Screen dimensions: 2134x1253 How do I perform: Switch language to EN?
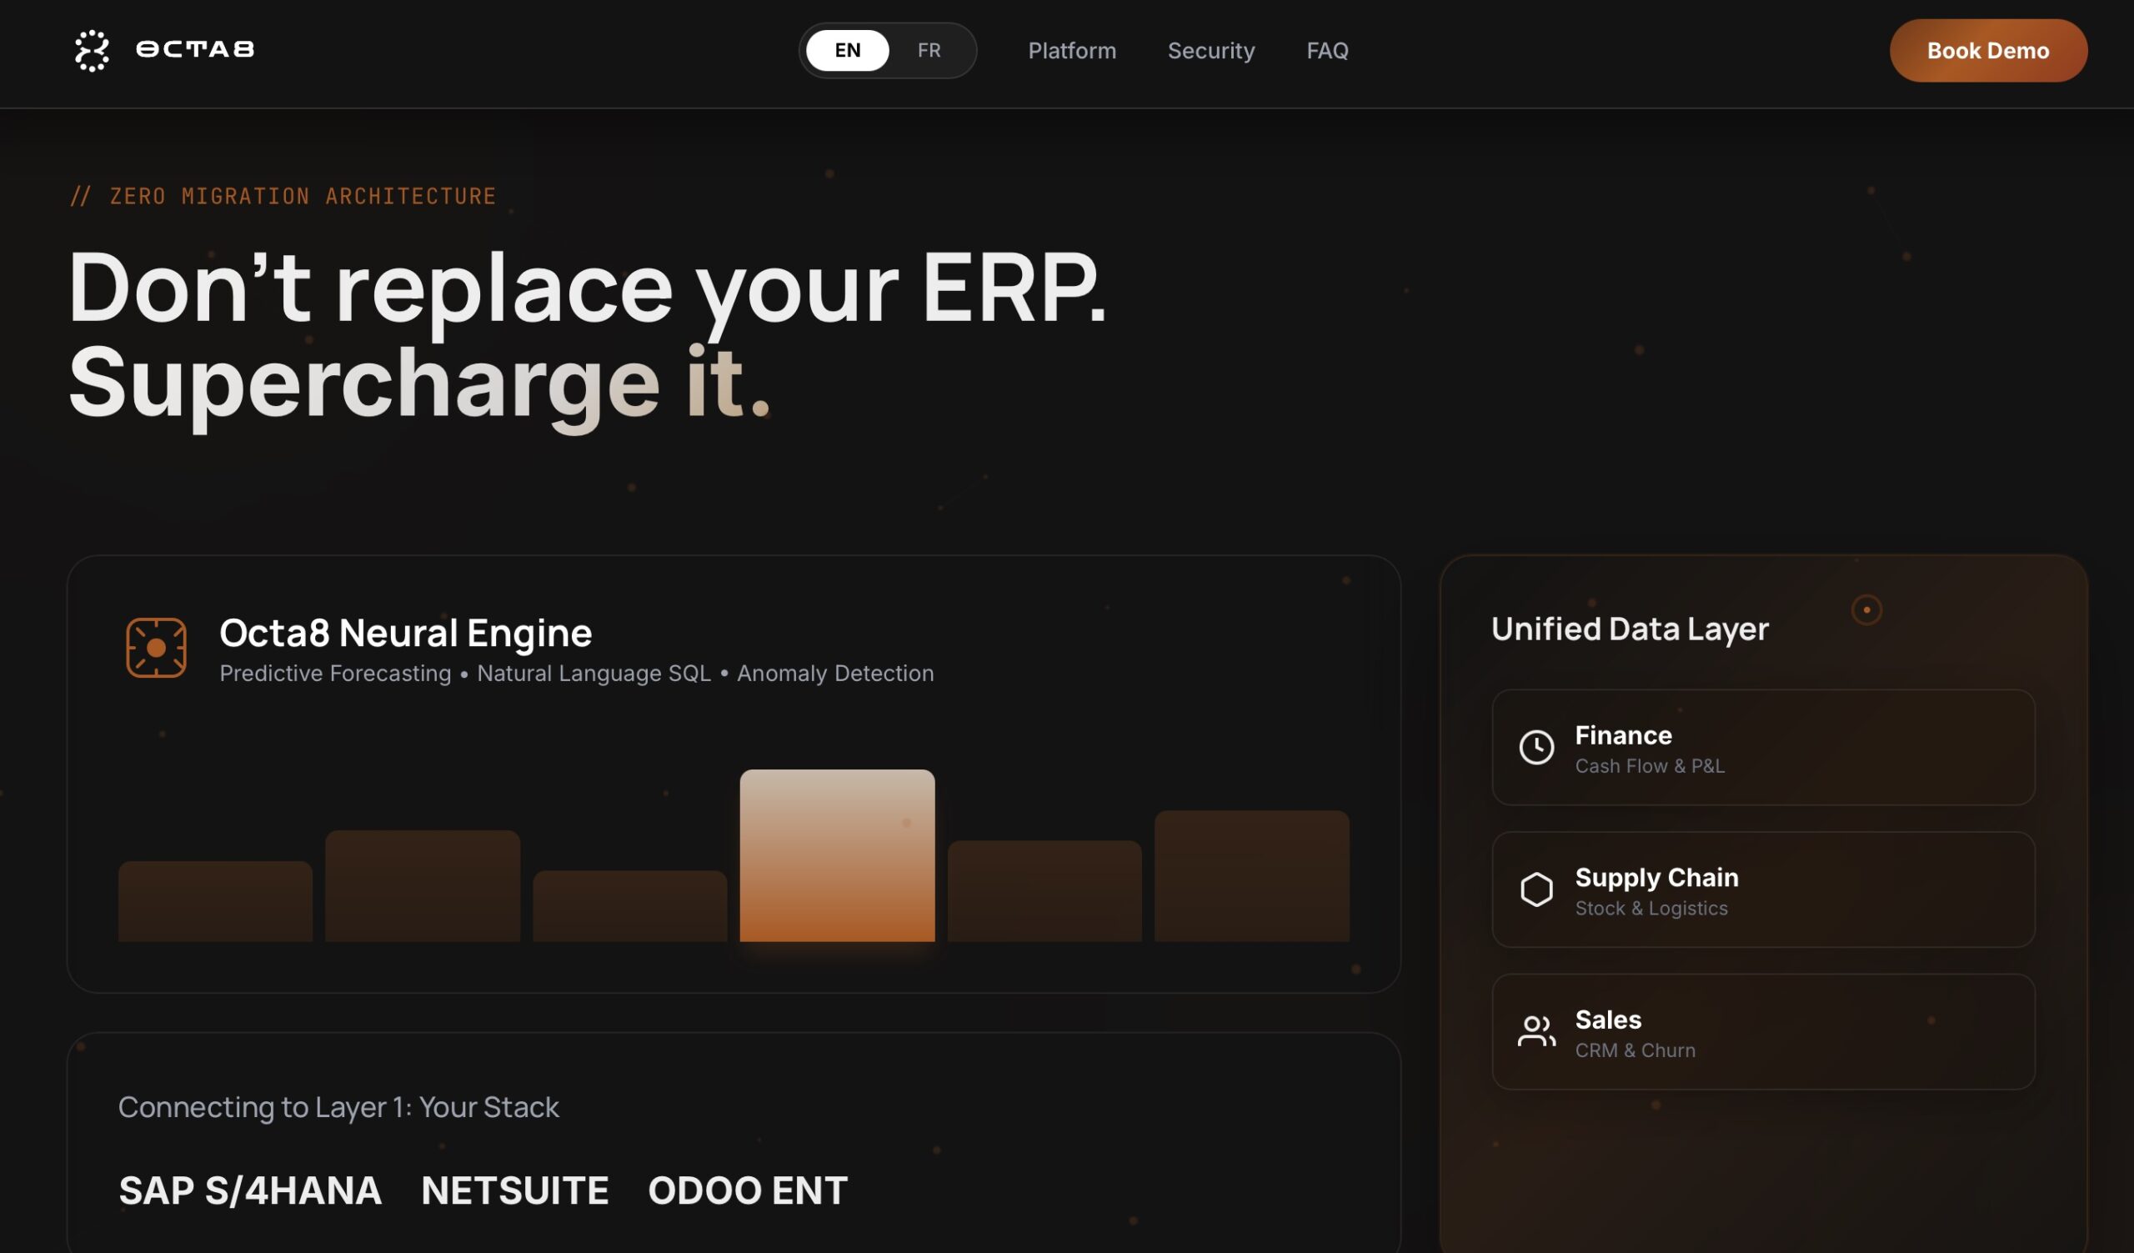click(847, 51)
